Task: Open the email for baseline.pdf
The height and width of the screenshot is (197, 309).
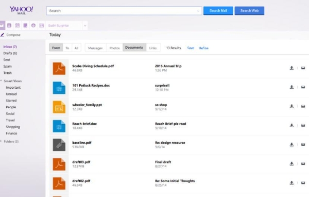Action: pos(303,145)
